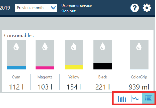Click the blue chevron of period selector
This screenshot has height=108, width=156.
tap(53, 8)
